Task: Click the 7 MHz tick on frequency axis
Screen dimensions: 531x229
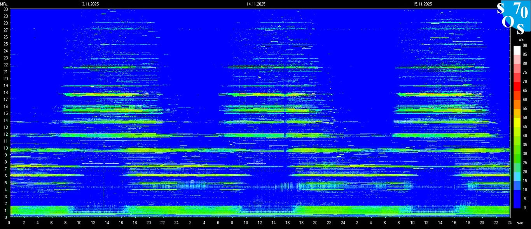Action: (x=5, y=169)
